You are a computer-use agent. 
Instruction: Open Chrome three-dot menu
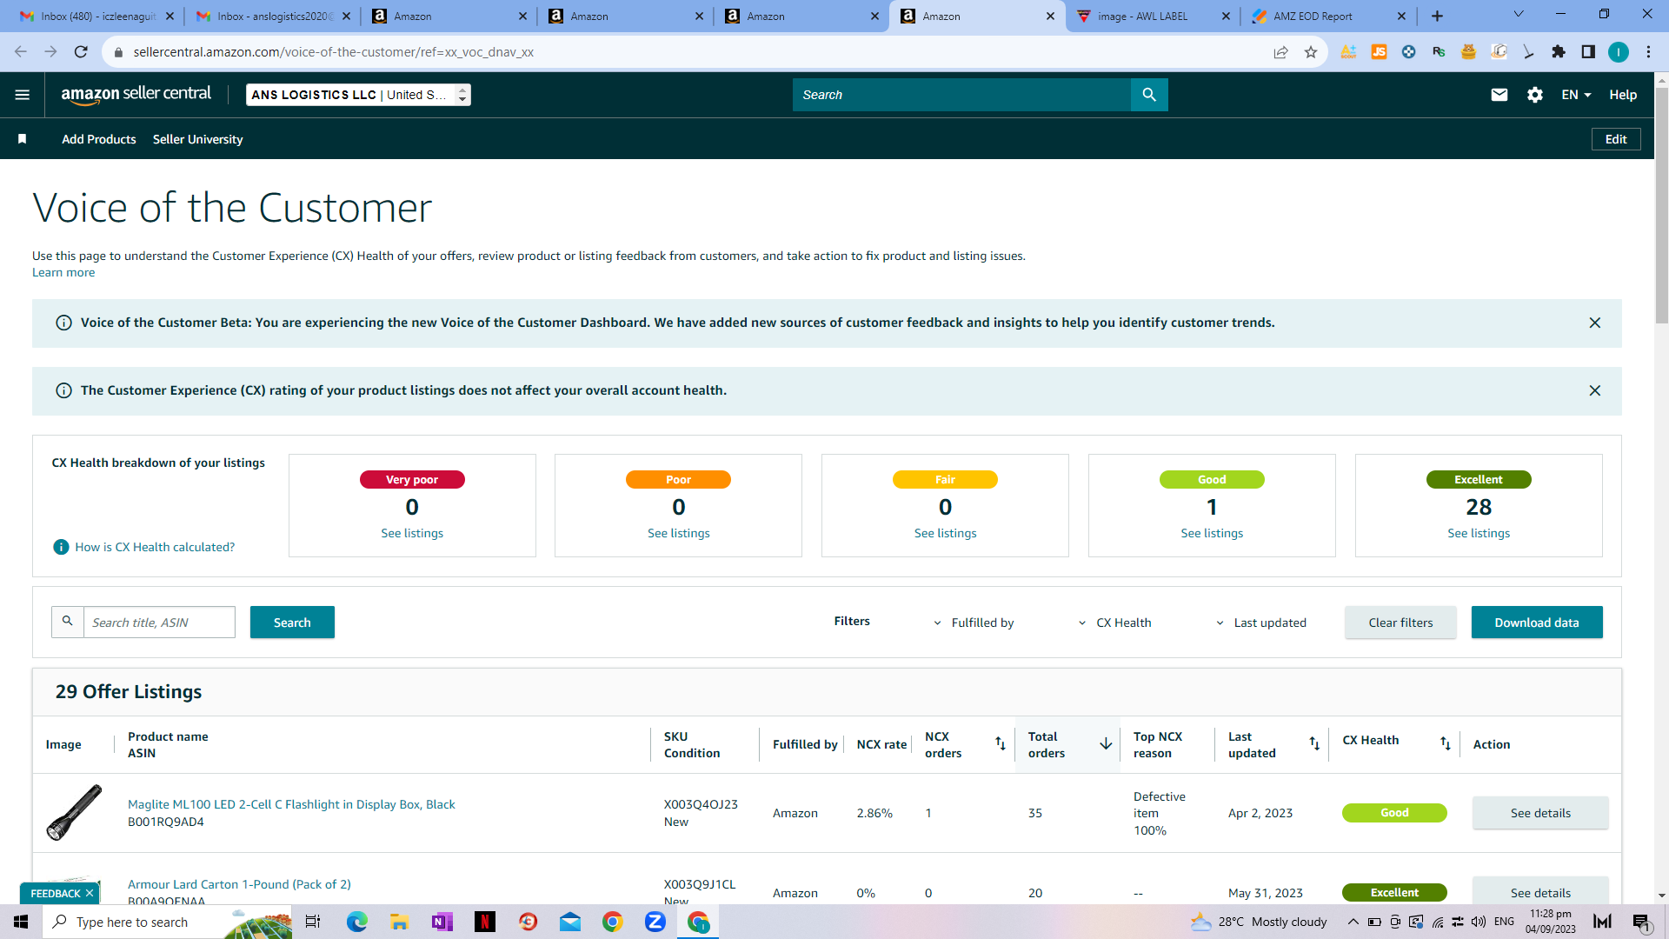(x=1648, y=52)
